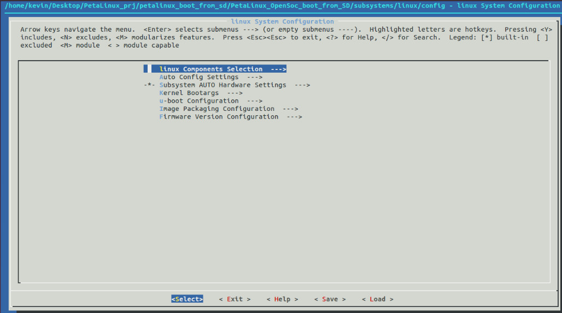Click the arrow after linux Components Selection

[278, 69]
